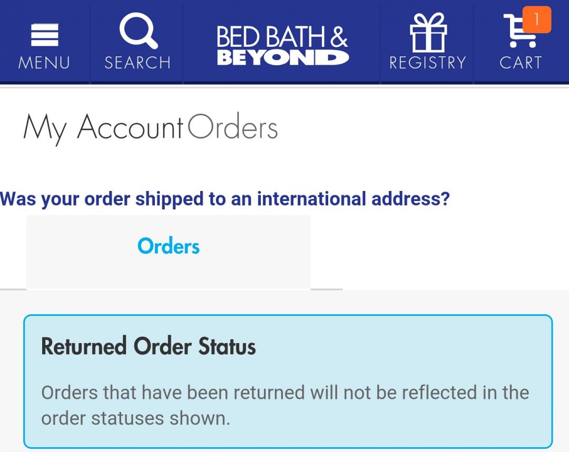The image size is (569, 452).
Task: Click the MENU label in header
Action: point(44,63)
